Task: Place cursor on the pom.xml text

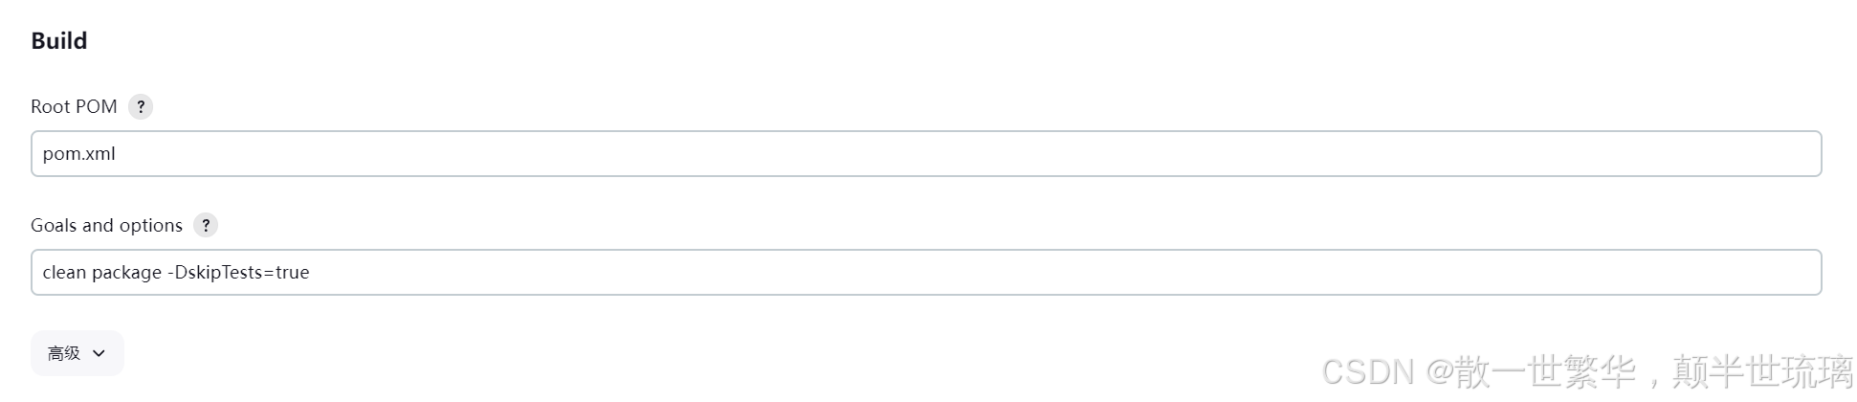Action: pos(79,154)
